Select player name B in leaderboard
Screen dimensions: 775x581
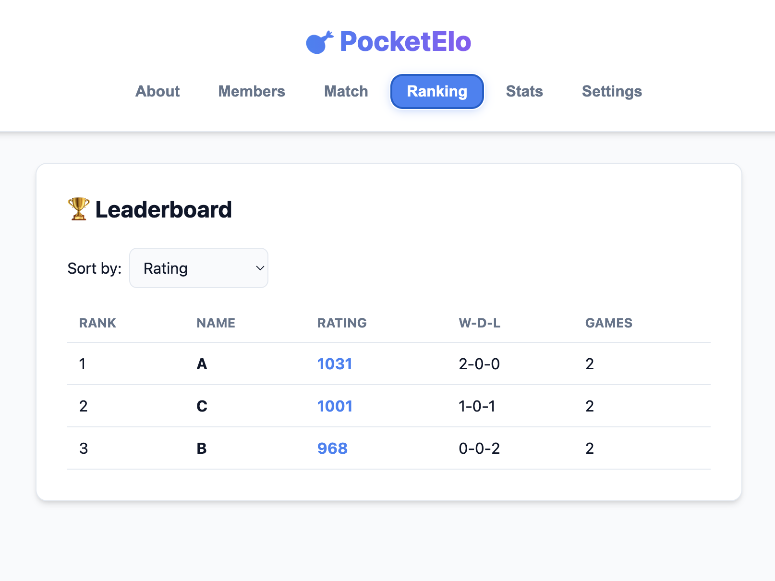[202, 448]
